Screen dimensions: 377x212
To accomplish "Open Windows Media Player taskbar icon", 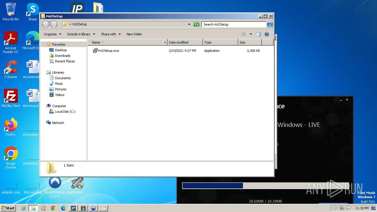I will click(x=43, y=208).
